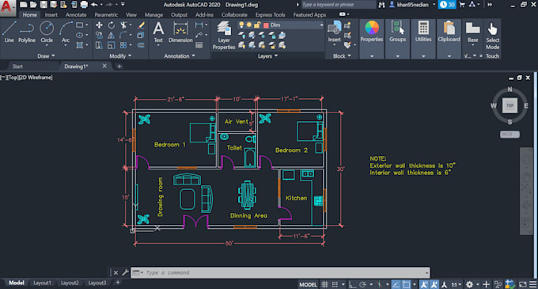Screen dimensions: 538x289
Task: Toggle polar tracking
Action: click(x=362, y=284)
